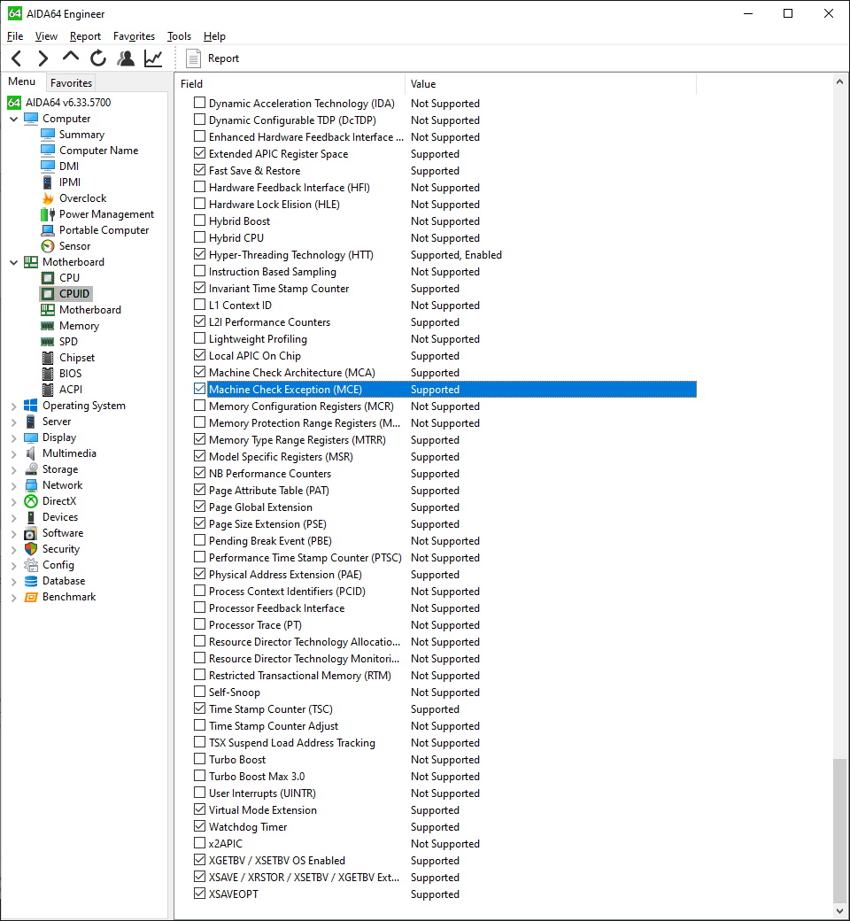Open the View menu
The height and width of the screenshot is (921, 850).
tap(46, 36)
